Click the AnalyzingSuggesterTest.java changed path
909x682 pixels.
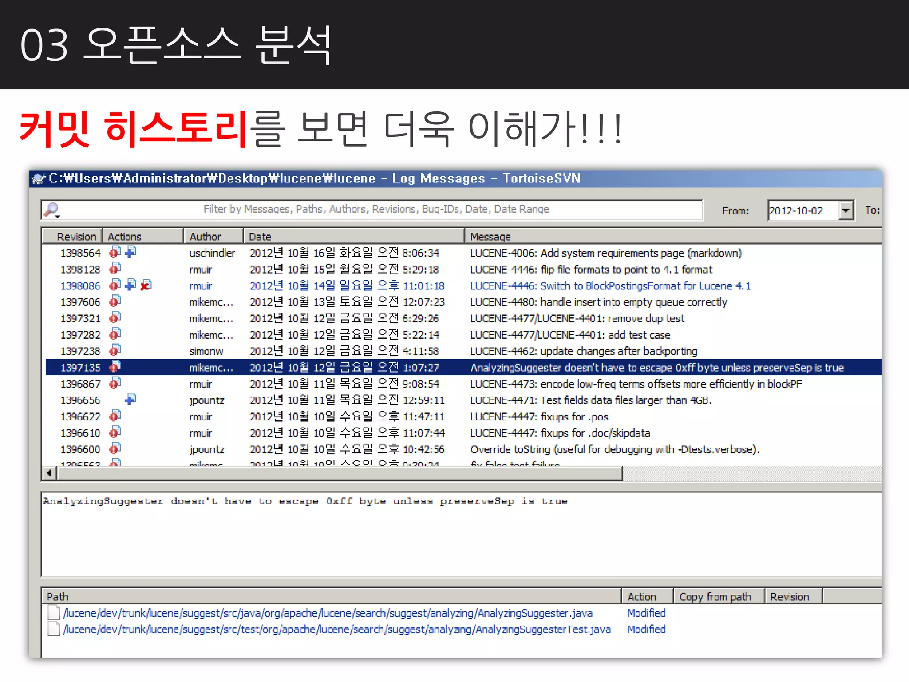336,630
